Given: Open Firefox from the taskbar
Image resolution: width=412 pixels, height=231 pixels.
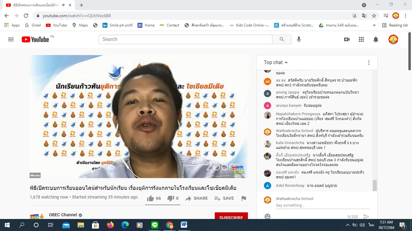Looking at the screenshot, I should click(x=110, y=225).
